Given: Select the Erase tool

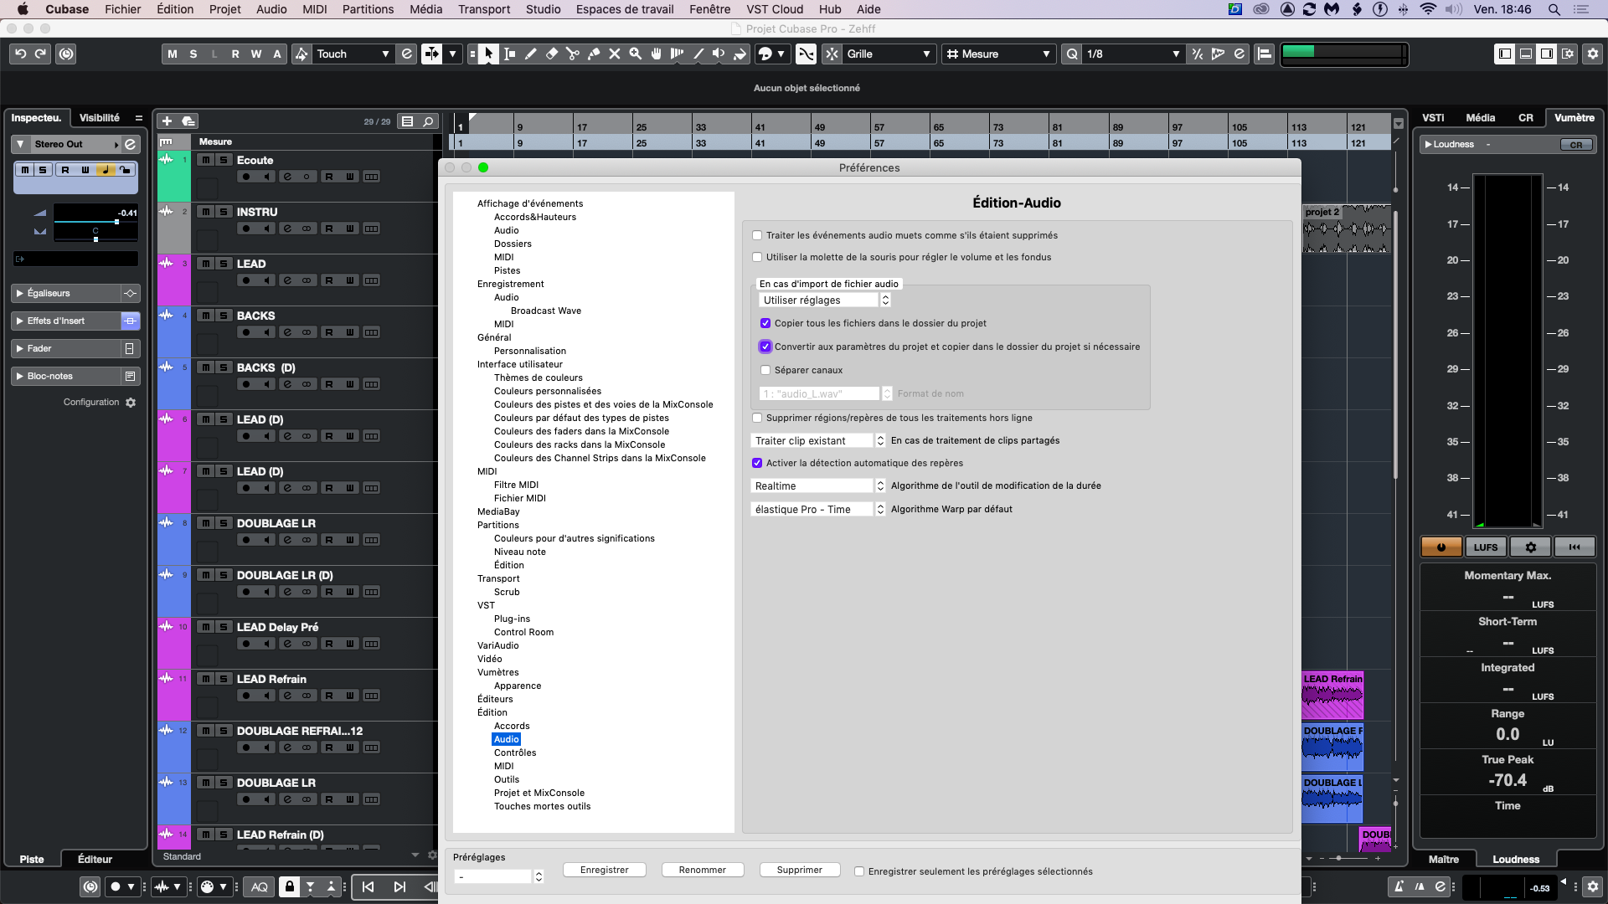Looking at the screenshot, I should click(x=551, y=54).
